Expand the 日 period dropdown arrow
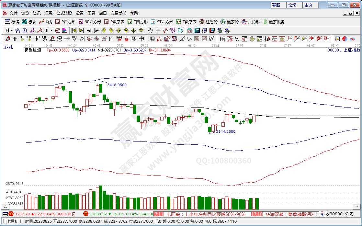 click(x=12, y=30)
